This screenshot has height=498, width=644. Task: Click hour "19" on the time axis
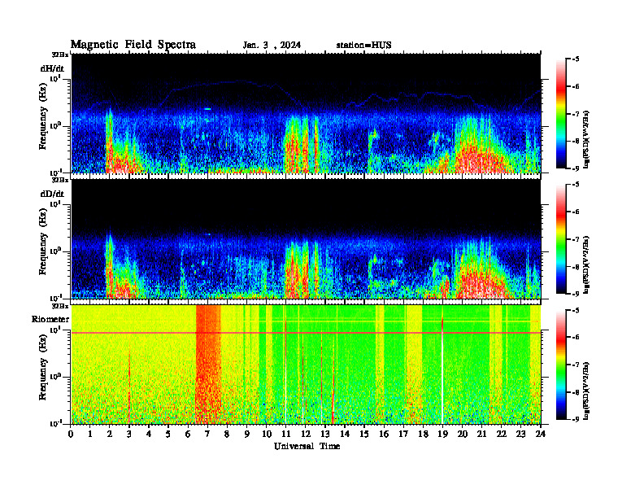point(442,434)
